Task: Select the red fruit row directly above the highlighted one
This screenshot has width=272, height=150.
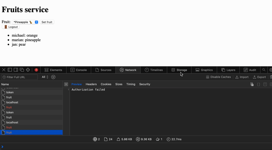Action: pyautogui.click(x=31, y=128)
